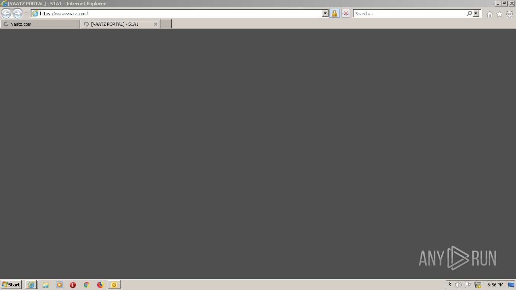The width and height of the screenshot is (516, 290).
Task: Open Favorites star icon
Action: click(499, 14)
